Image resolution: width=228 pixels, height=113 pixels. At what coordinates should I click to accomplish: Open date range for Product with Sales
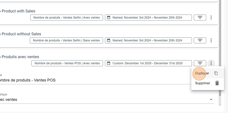tap(148, 17)
